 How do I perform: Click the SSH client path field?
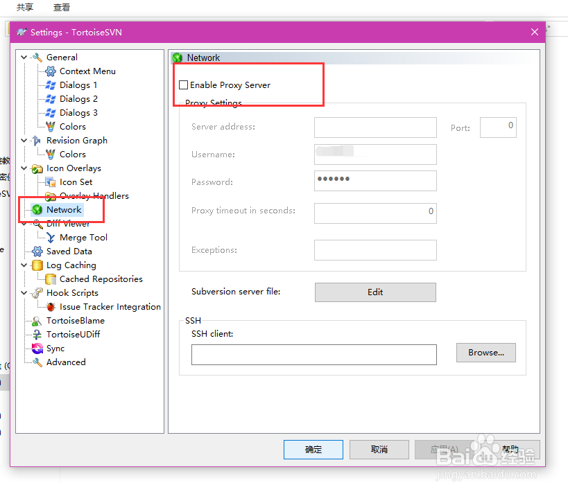(x=314, y=355)
